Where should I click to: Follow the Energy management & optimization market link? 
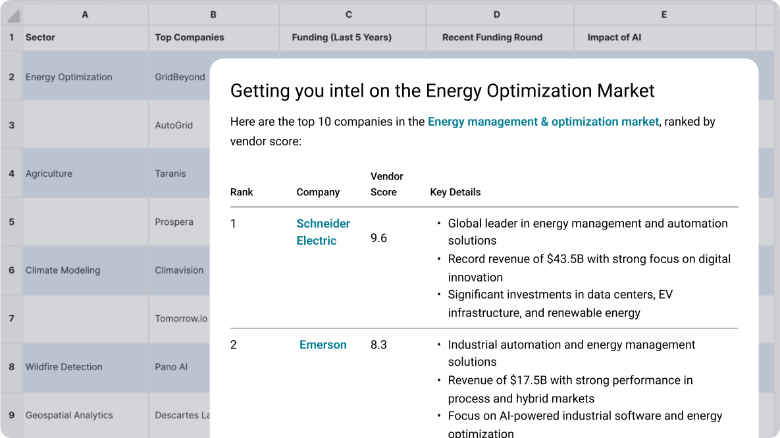coord(543,122)
